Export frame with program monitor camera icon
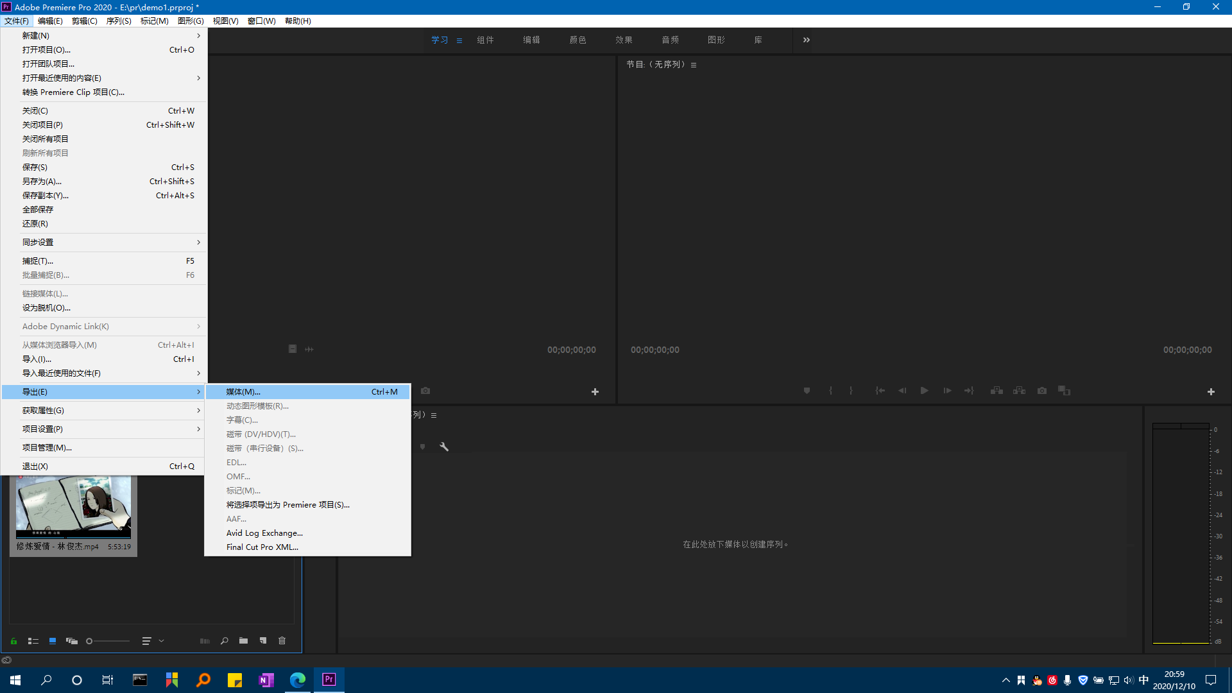This screenshot has height=693, width=1232. (1042, 391)
